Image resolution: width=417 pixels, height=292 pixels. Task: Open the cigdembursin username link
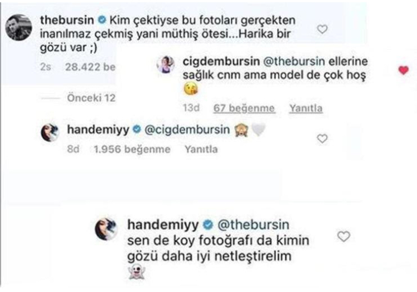pyautogui.click(x=221, y=61)
